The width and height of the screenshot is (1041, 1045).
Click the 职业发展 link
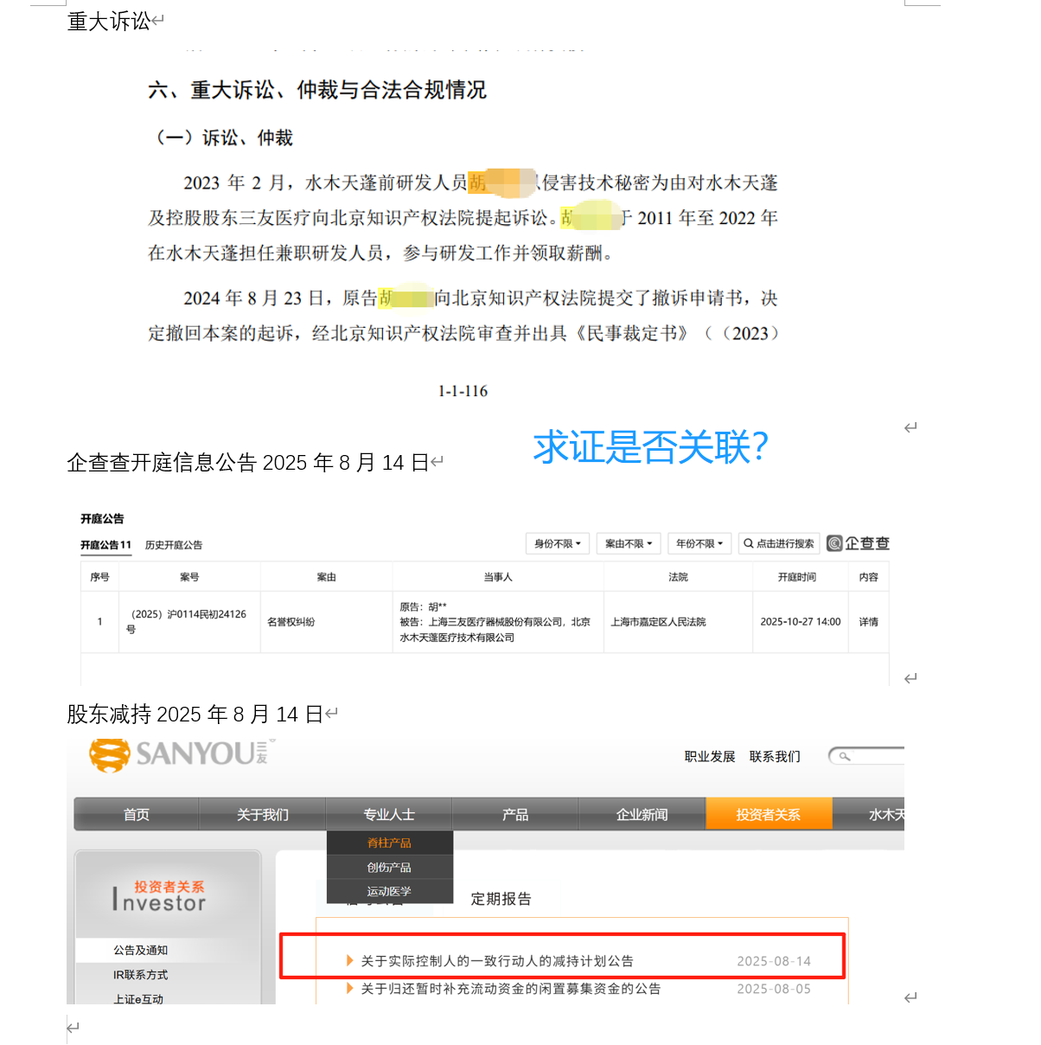pos(710,756)
